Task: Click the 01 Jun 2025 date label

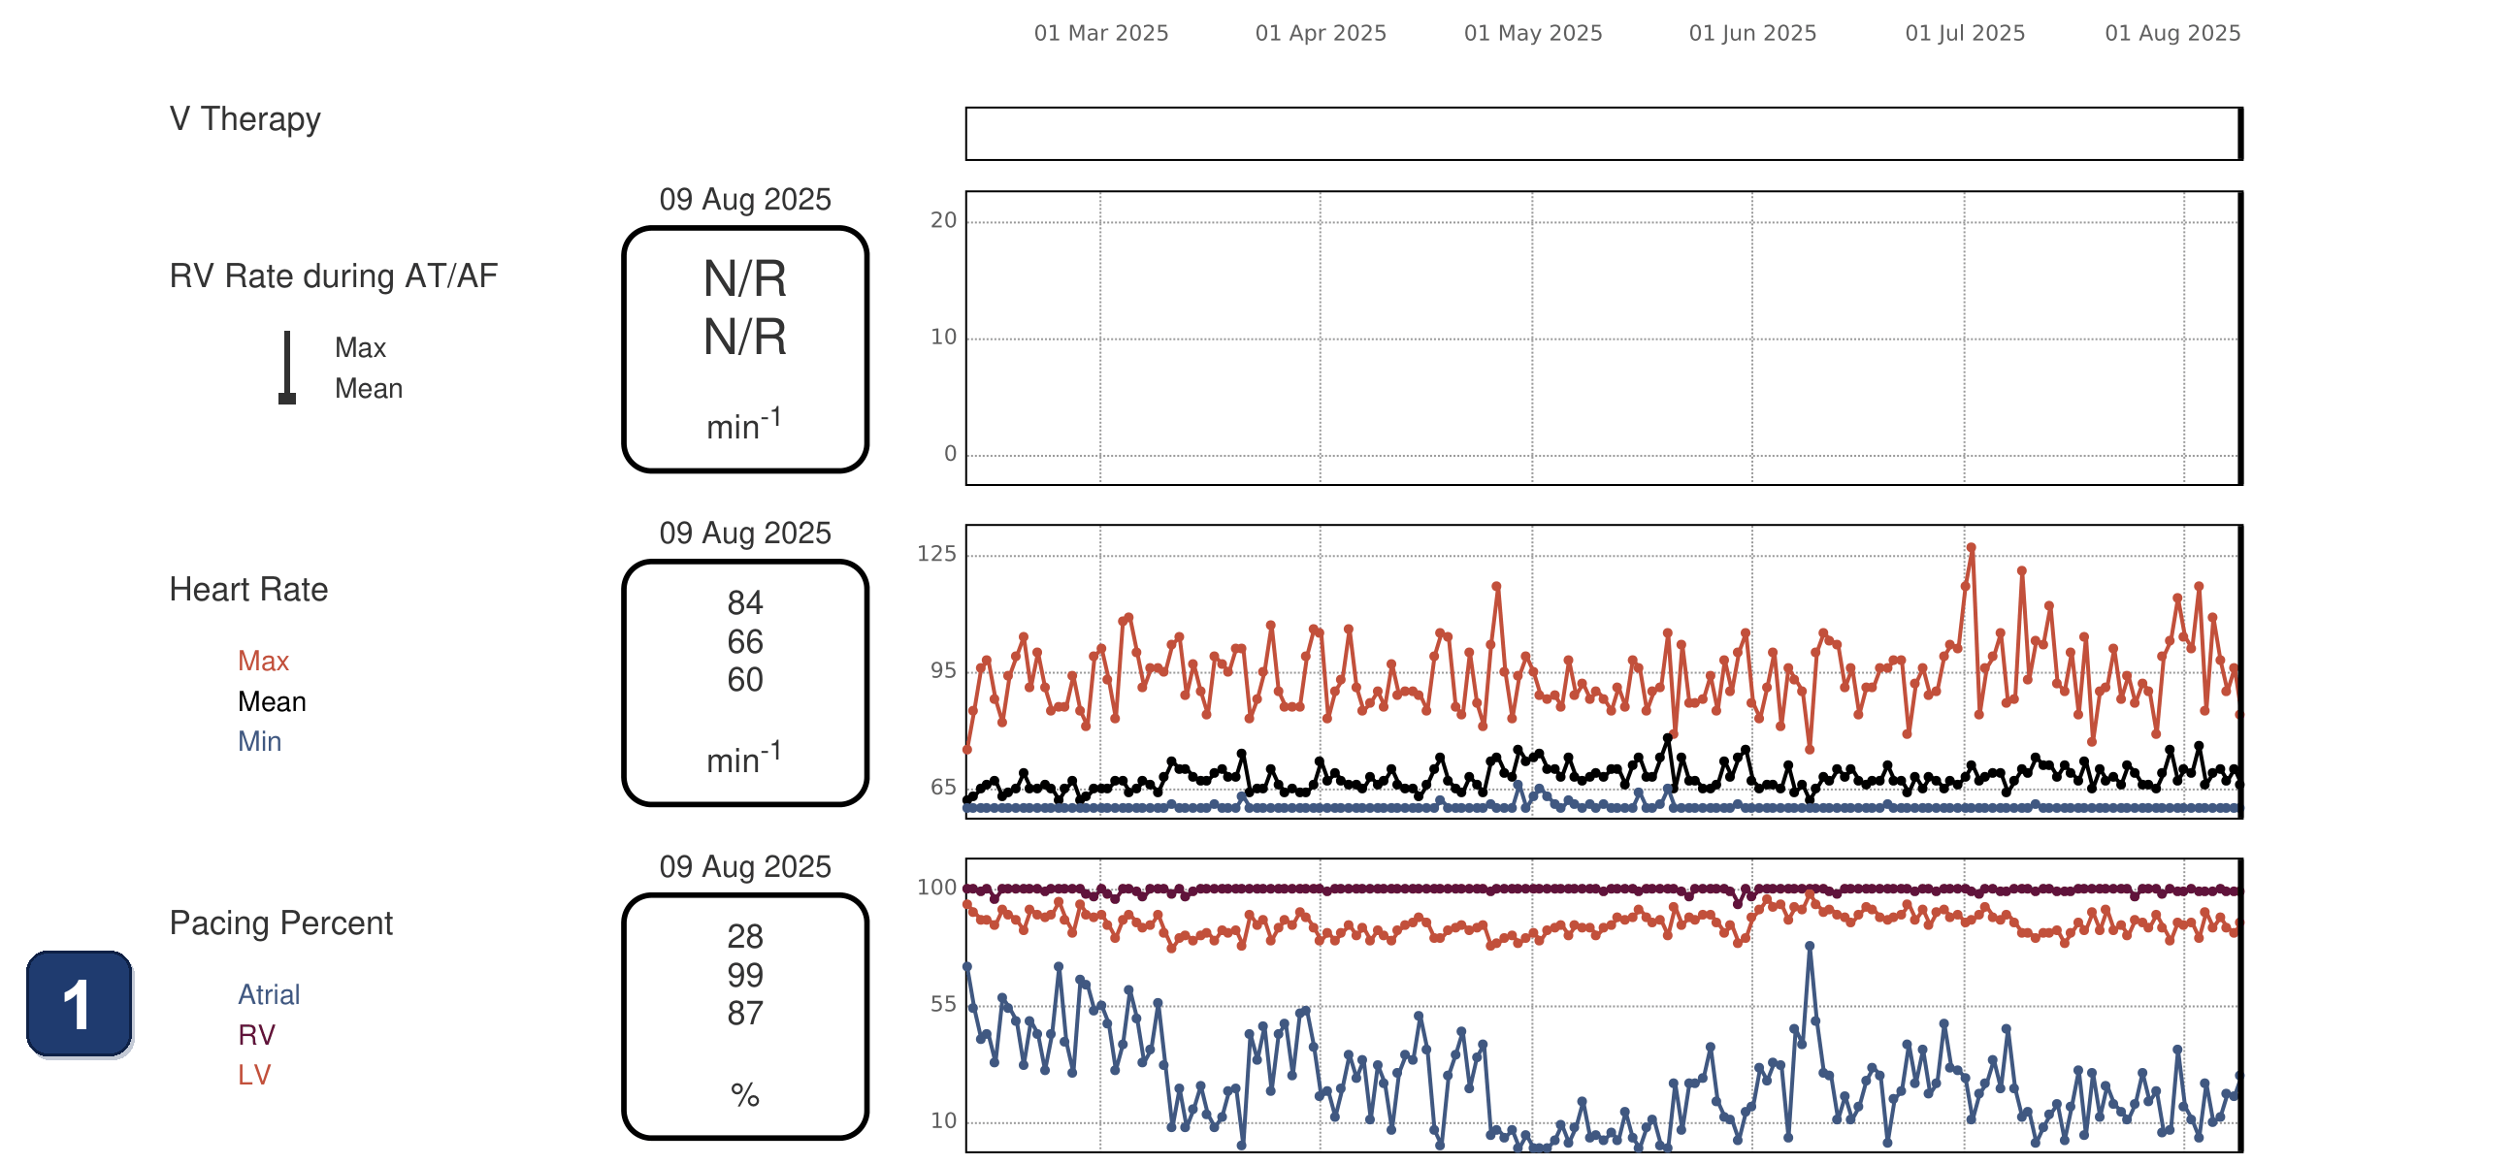Action: coord(1752,33)
